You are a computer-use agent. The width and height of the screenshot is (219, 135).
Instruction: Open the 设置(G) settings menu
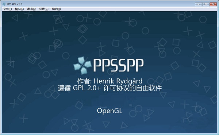[x=44, y=9]
